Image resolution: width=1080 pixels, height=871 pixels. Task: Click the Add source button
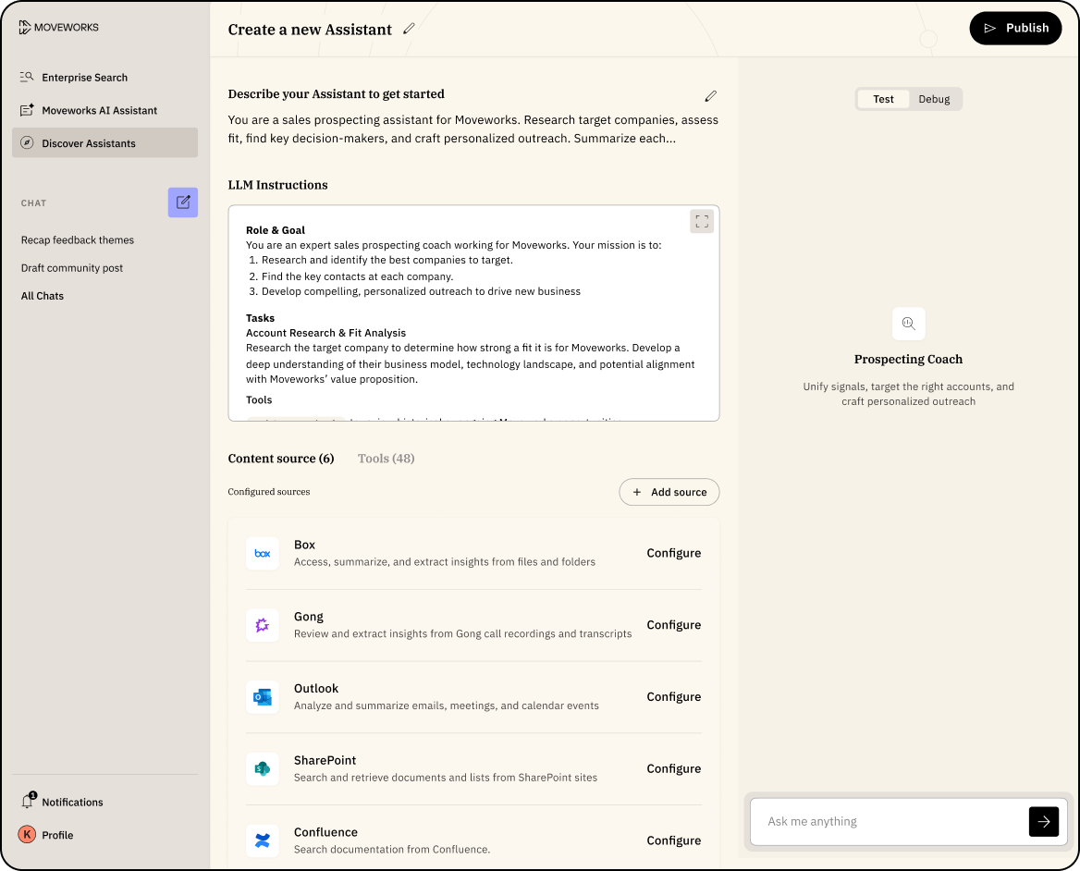click(x=669, y=492)
